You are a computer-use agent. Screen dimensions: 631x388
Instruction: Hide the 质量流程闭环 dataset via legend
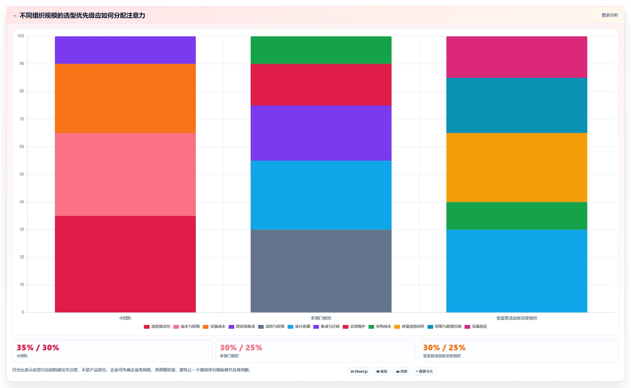(409, 327)
